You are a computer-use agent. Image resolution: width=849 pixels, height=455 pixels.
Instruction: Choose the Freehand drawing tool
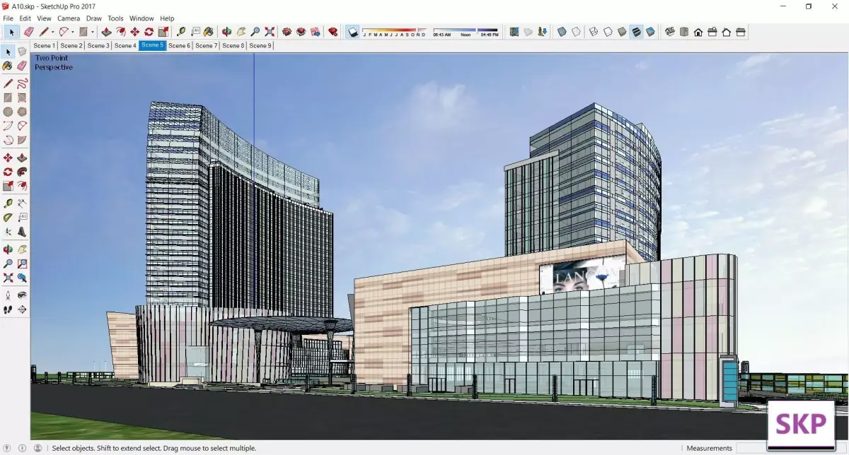tap(22, 83)
